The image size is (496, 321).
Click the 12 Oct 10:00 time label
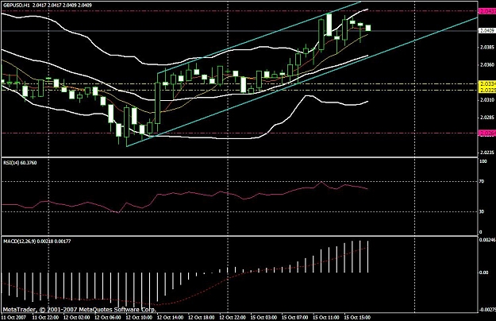tap(139, 317)
